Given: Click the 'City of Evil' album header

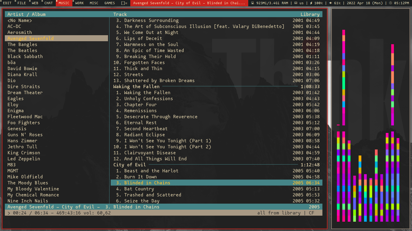Looking at the screenshot, I should point(216,165).
